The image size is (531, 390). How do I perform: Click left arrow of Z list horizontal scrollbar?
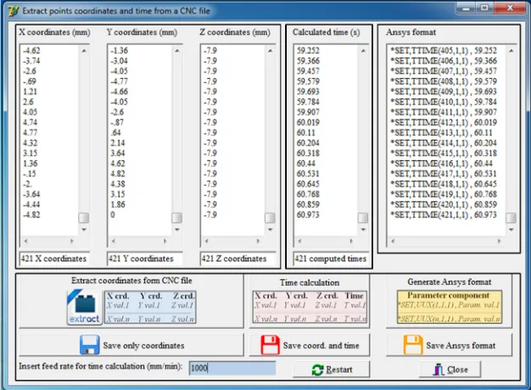click(x=207, y=241)
